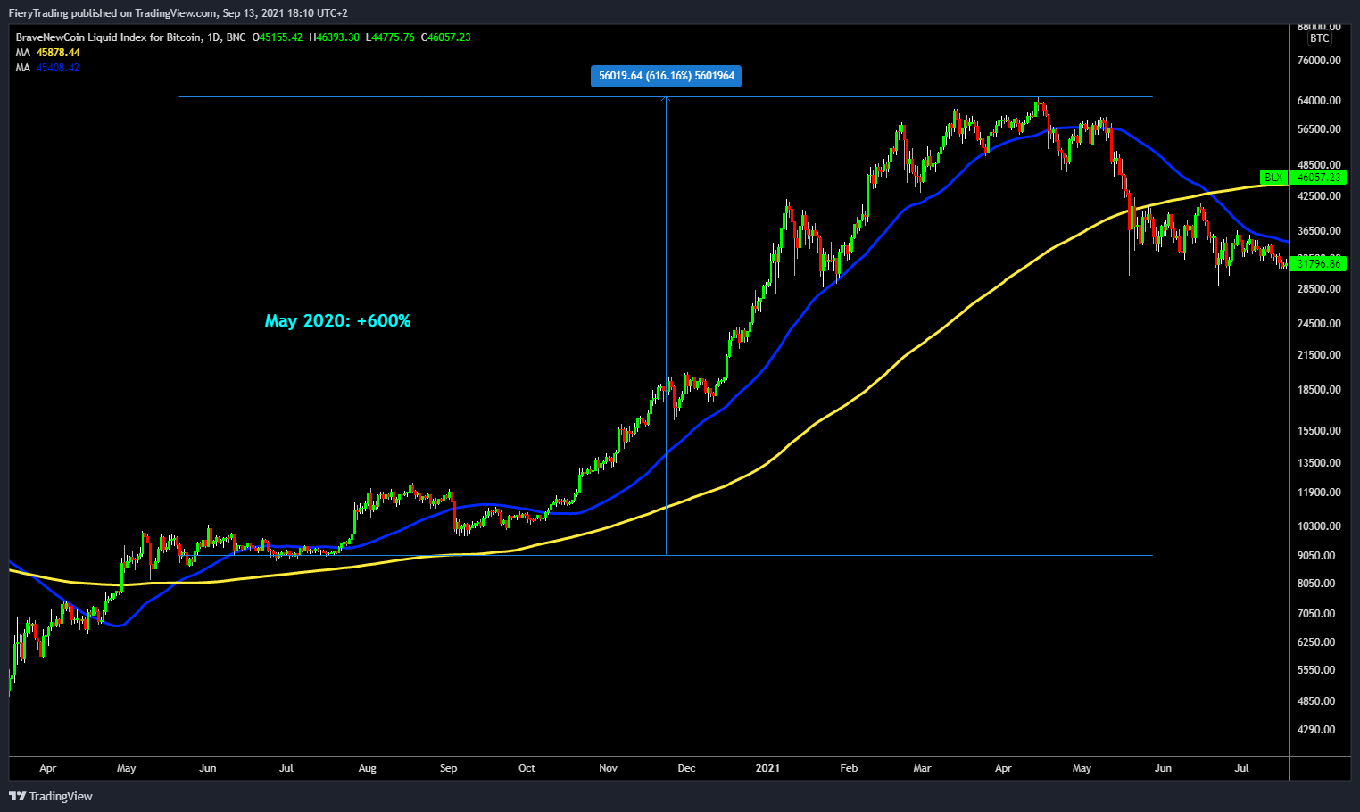Image resolution: width=1360 pixels, height=812 pixels.
Task: Click the 42500.00 price axis label
Action: (x=1319, y=196)
